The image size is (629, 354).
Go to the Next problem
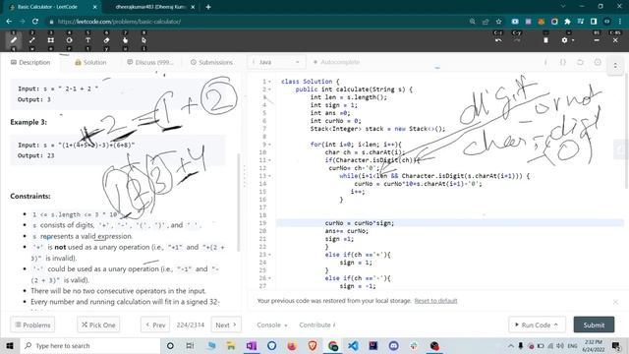click(226, 324)
